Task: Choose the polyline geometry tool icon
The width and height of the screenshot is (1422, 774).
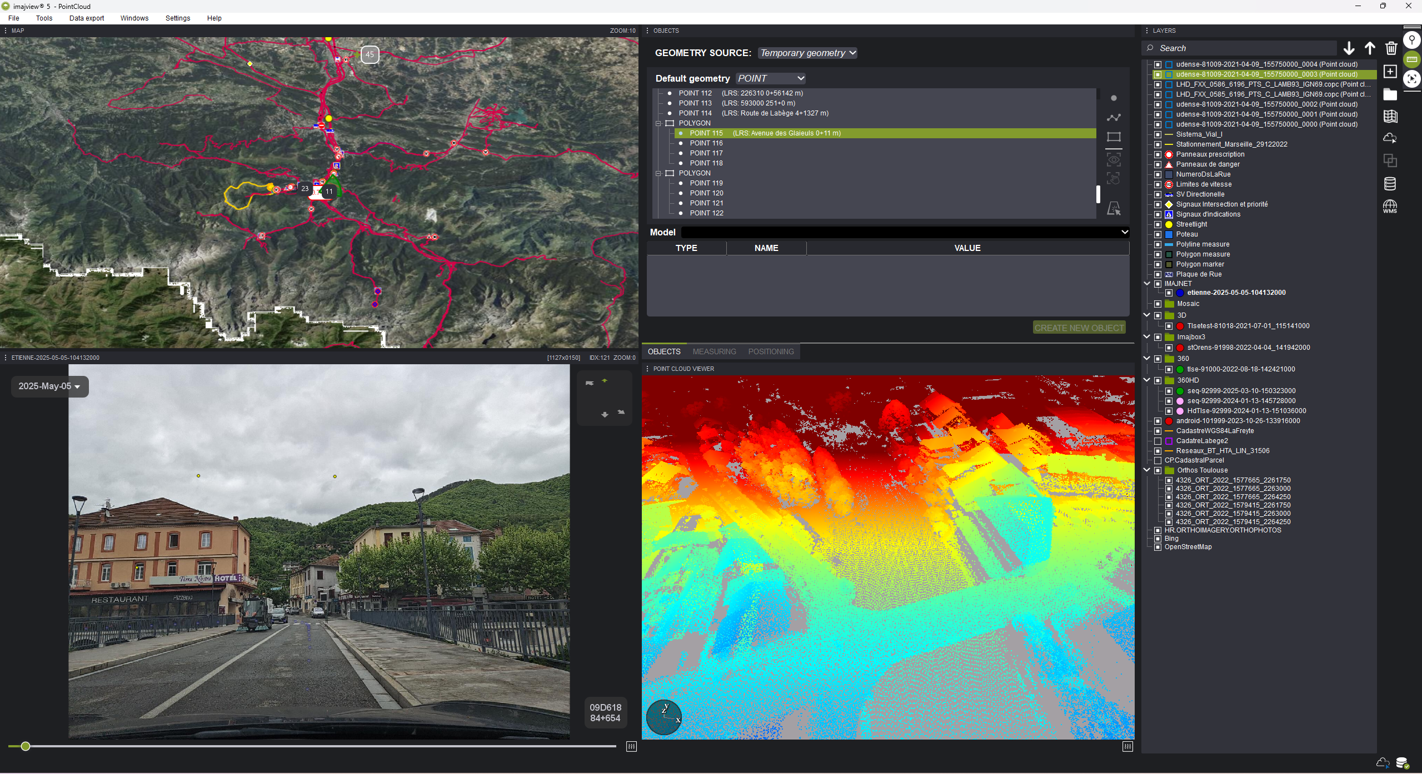Action: (1113, 117)
